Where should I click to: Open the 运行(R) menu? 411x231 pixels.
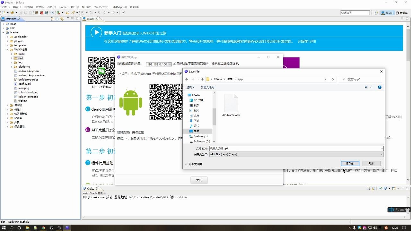coord(74,7)
